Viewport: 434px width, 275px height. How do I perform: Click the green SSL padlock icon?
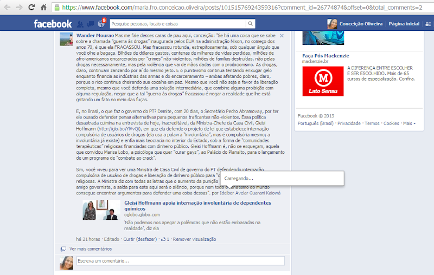(57, 8)
